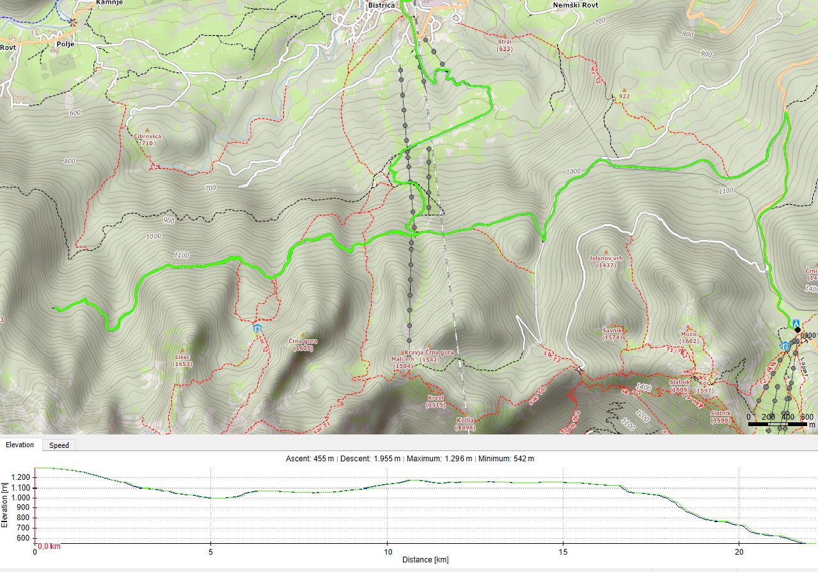Click the star-shaped marker near Polje
The image size is (818, 572).
click(73, 22)
